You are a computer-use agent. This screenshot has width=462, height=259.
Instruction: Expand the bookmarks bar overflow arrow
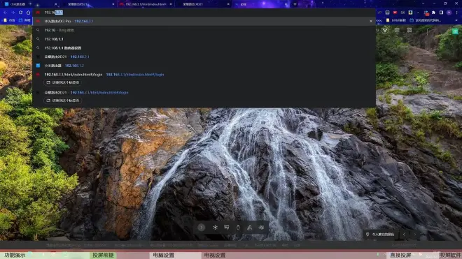[456, 20]
